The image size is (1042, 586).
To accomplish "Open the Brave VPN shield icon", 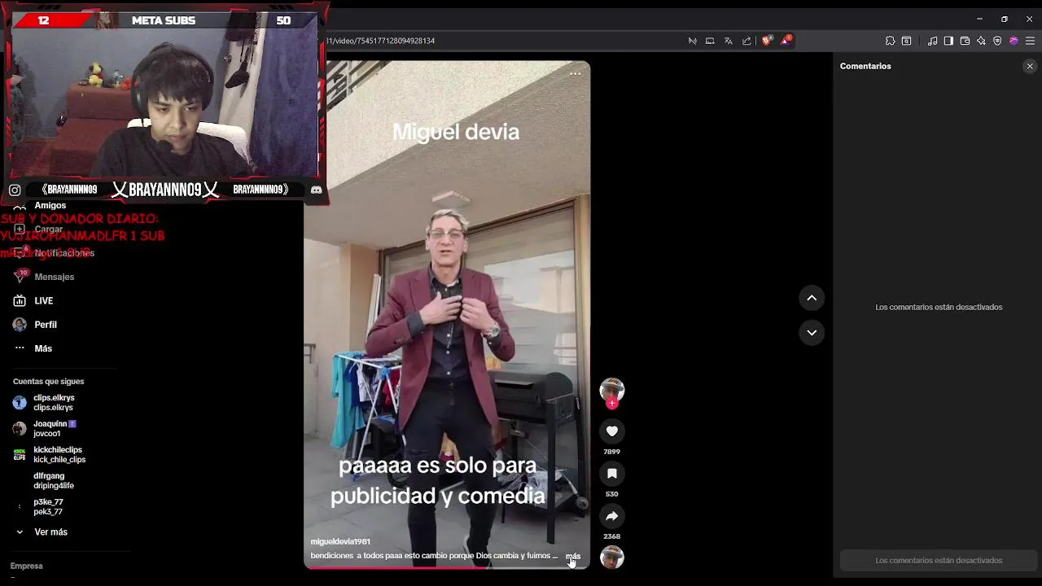I will point(997,41).
